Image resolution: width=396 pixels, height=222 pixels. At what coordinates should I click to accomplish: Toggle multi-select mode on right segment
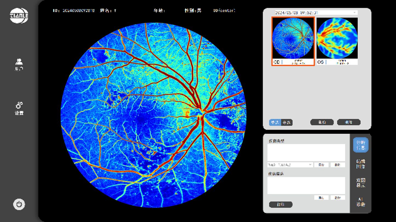click(x=287, y=122)
